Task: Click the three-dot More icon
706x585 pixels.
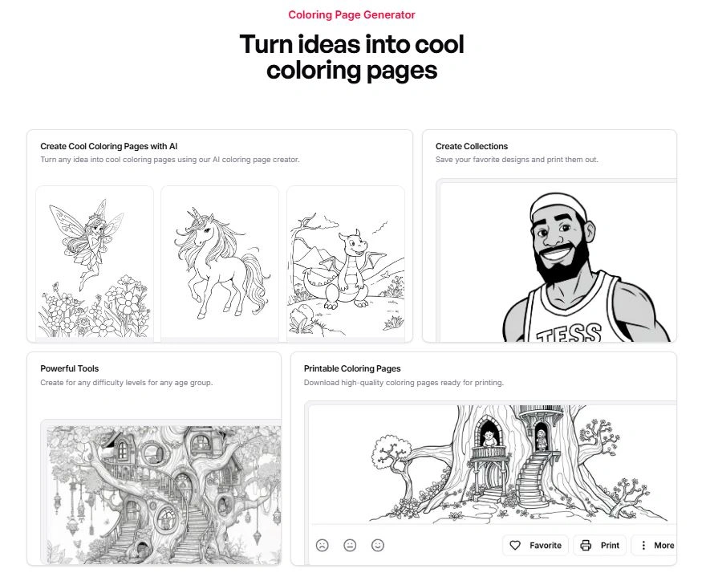Action: coord(643,546)
